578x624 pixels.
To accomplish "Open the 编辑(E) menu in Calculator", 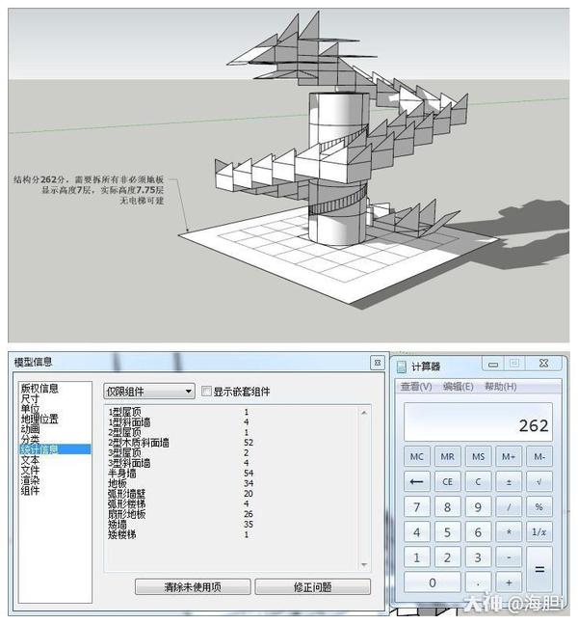I will click(459, 387).
